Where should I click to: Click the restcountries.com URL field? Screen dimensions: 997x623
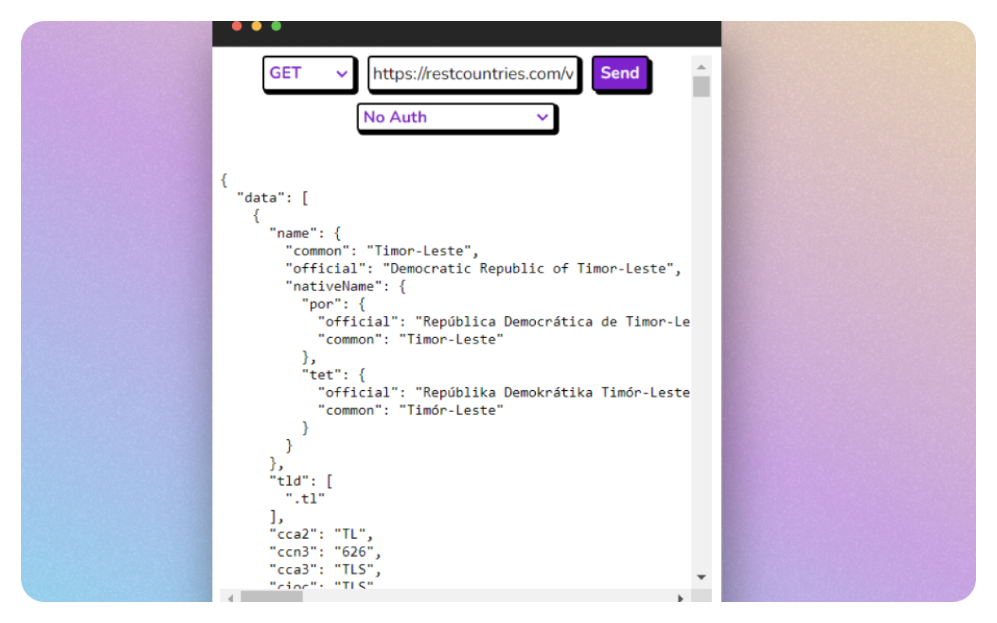point(473,74)
